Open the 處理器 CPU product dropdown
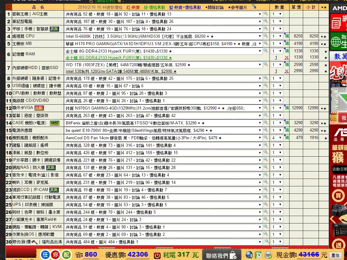This screenshot has width=347, height=260. point(163,36)
